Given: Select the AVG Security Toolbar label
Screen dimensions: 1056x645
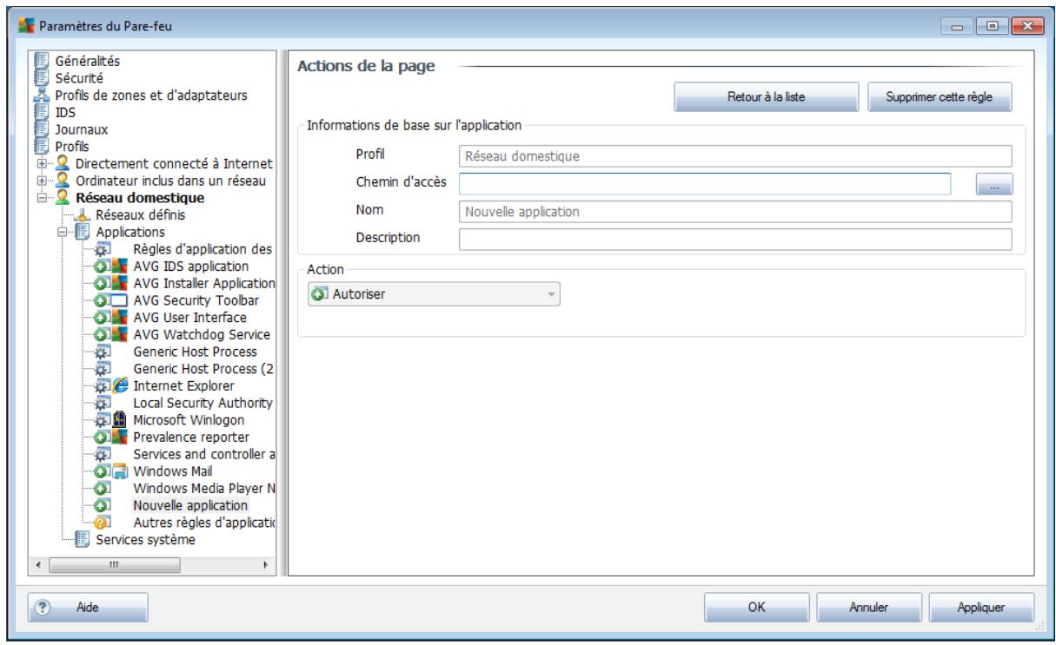Looking at the screenshot, I should pyautogui.click(x=196, y=300).
